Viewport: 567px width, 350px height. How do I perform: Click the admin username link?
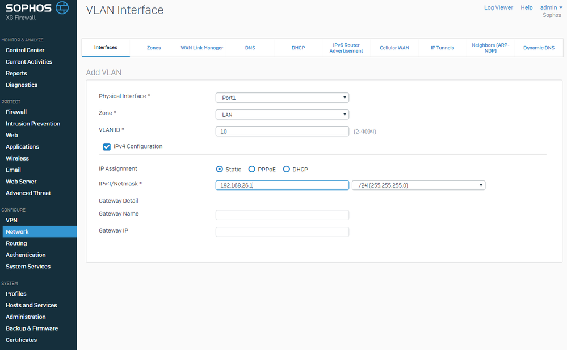549,7
